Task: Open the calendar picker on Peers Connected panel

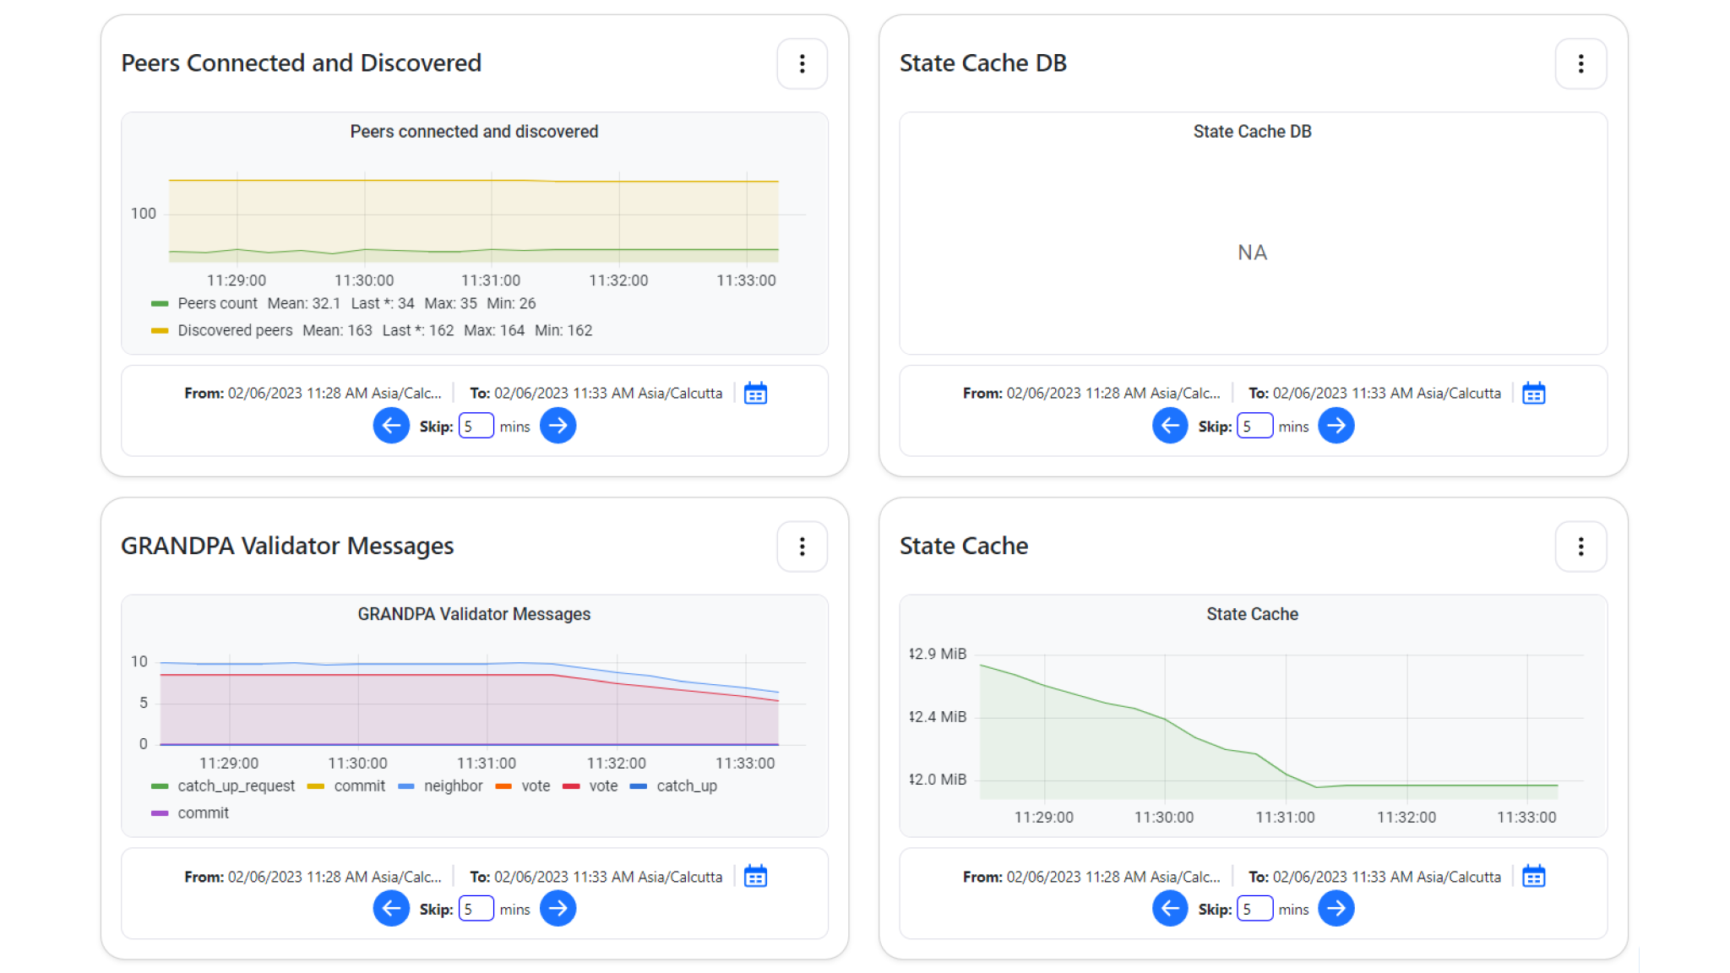Action: (x=754, y=393)
